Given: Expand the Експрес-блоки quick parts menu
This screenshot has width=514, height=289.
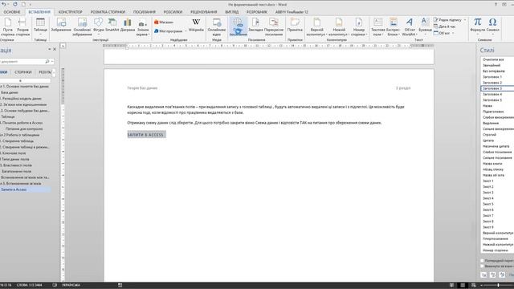Looking at the screenshot, I should (393, 26).
